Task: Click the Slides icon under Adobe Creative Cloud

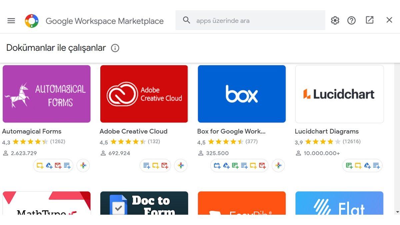Action: [x=155, y=165]
